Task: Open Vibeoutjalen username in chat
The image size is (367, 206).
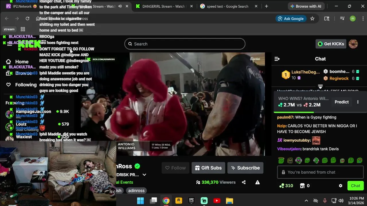Action: click(x=289, y=149)
